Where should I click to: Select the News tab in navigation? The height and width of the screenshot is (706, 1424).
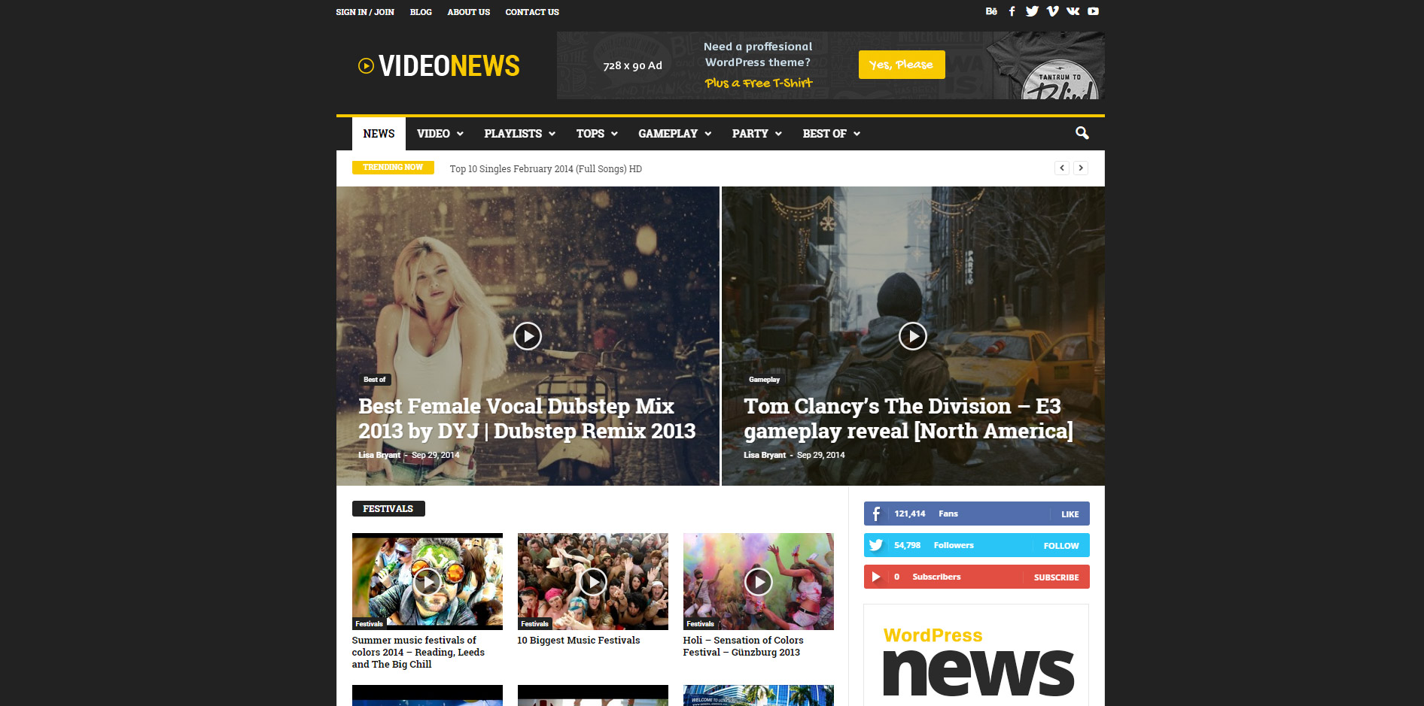379,134
